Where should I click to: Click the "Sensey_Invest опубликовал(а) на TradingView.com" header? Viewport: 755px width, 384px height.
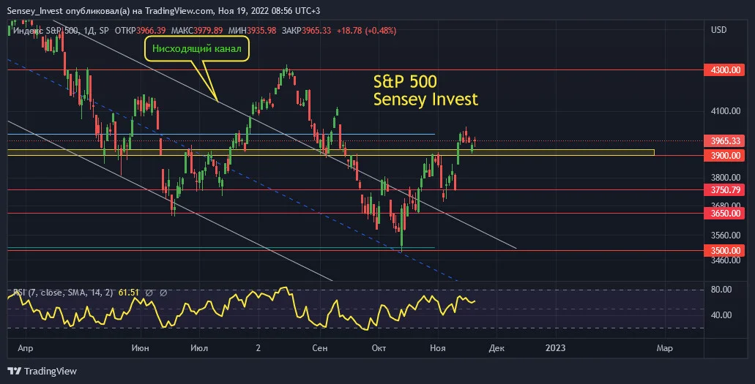[x=110, y=10]
